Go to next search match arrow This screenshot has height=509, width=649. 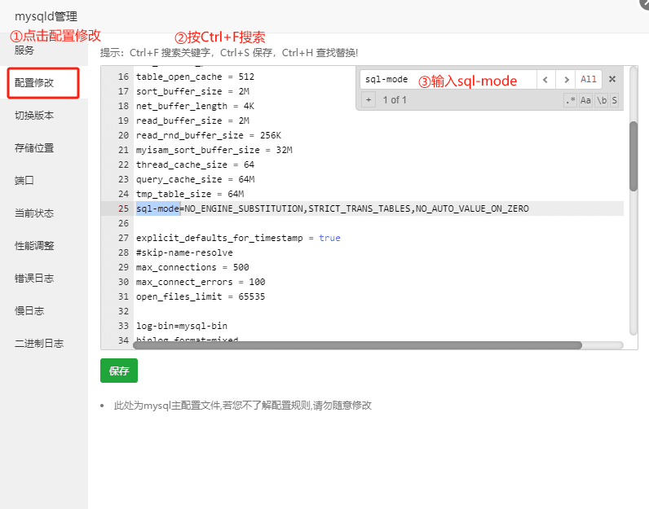pyautogui.click(x=566, y=80)
